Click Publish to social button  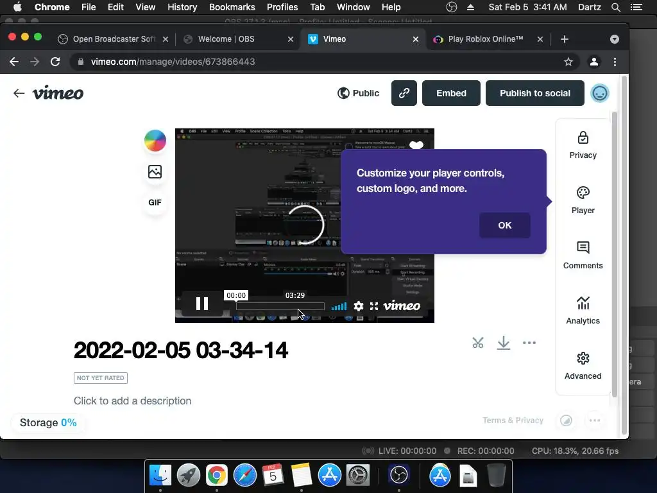pyautogui.click(x=534, y=93)
